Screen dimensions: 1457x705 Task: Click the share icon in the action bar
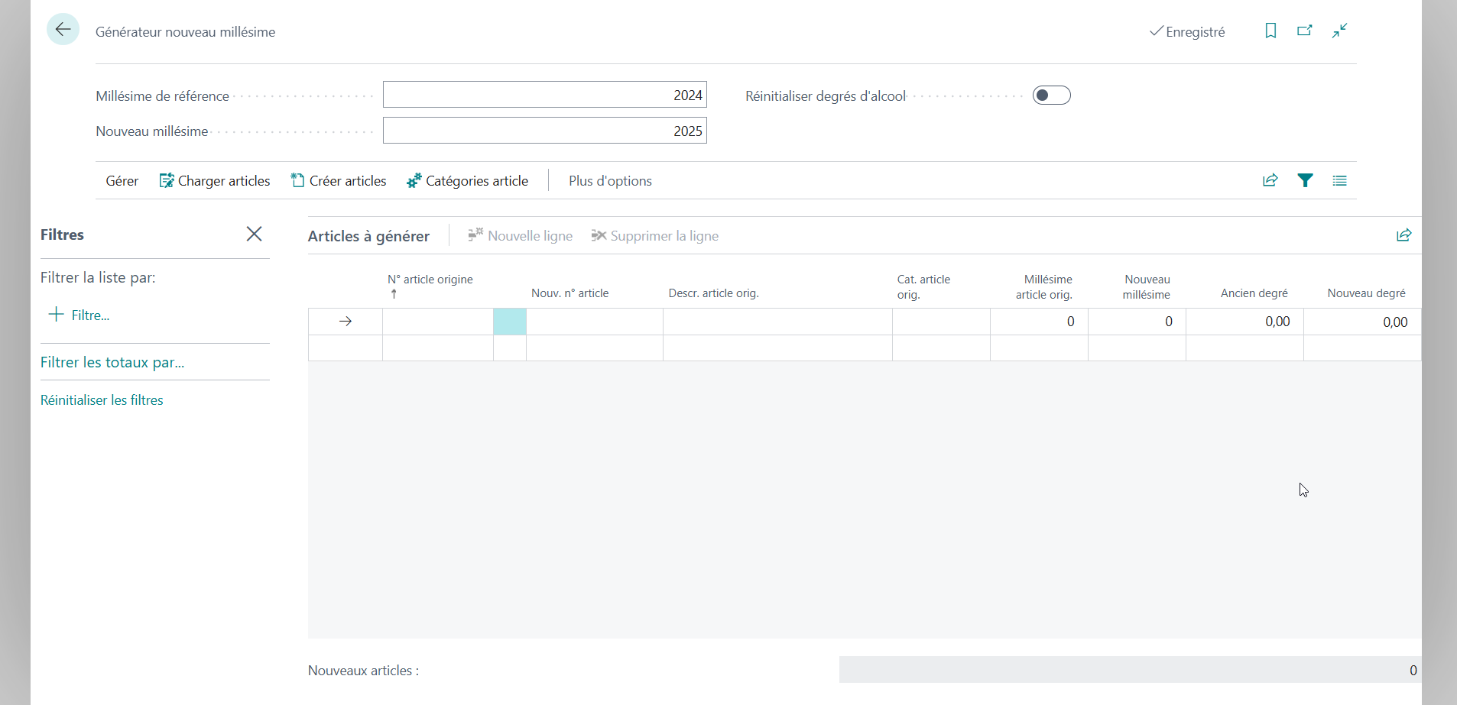click(x=1270, y=180)
